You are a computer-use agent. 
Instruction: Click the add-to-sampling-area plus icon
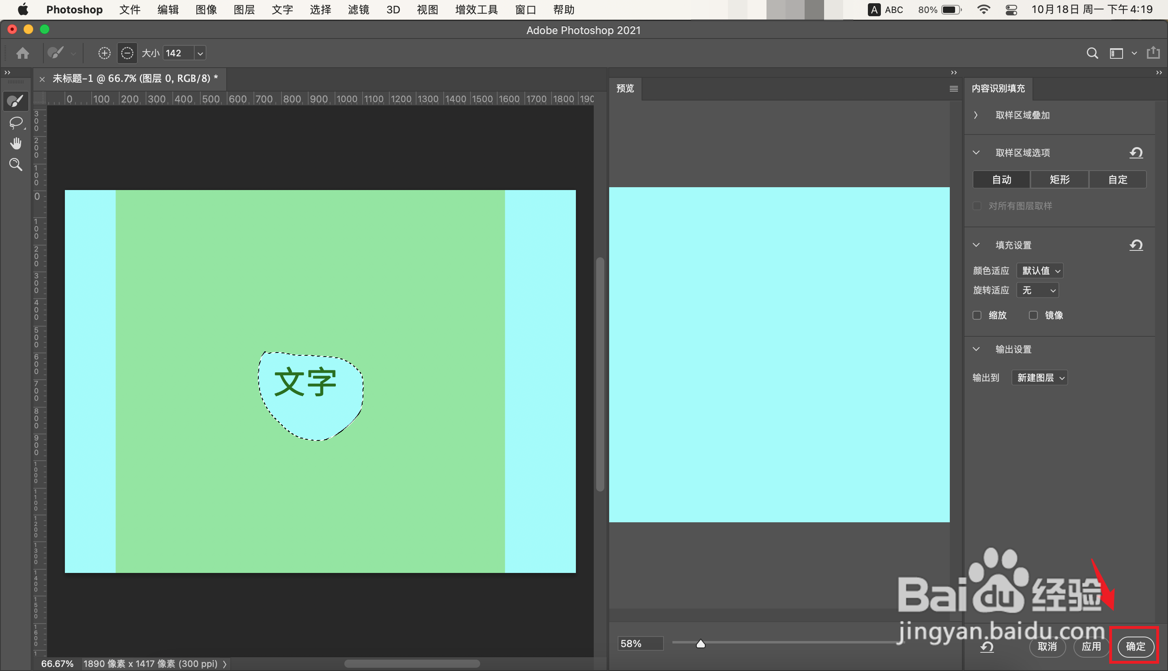105,53
